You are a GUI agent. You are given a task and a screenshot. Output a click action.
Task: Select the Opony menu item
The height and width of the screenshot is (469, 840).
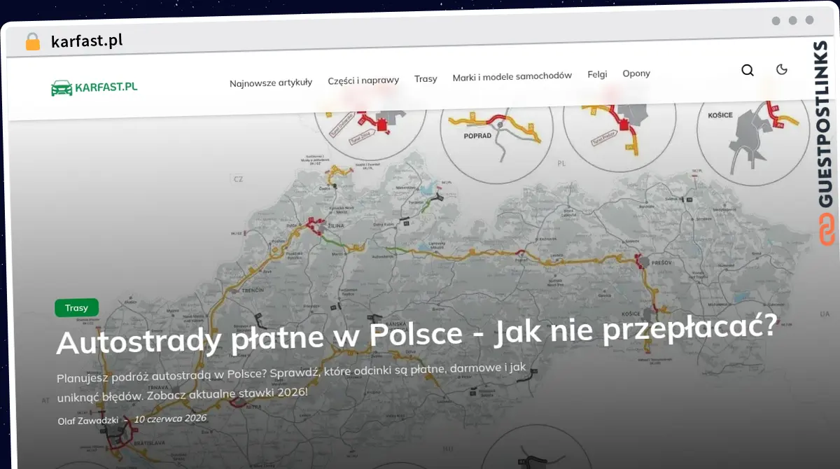pyautogui.click(x=636, y=73)
